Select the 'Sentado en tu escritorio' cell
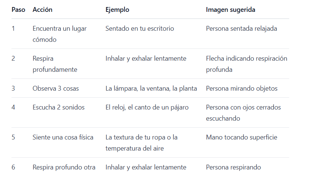This screenshot has width=314, height=175. pyautogui.click(x=140, y=28)
